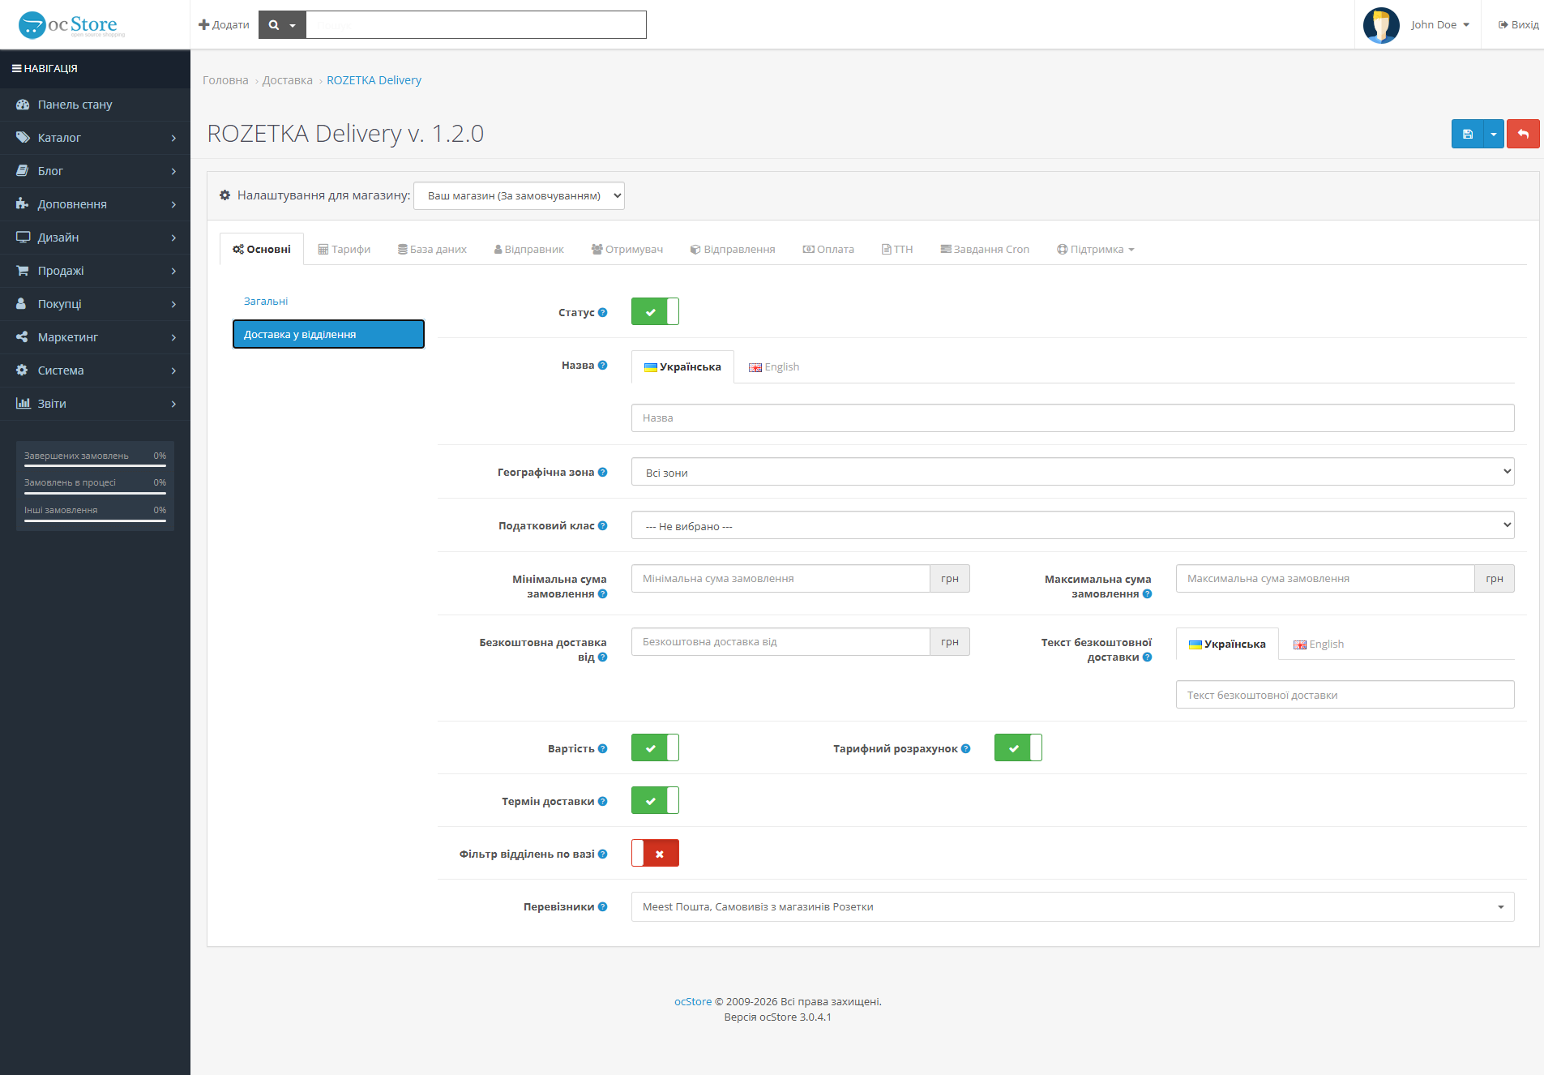Image resolution: width=1544 pixels, height=1075 pixels.
Task: Click help icon next to Тарифний розрахунок
Action: click(x=965, y=748)
